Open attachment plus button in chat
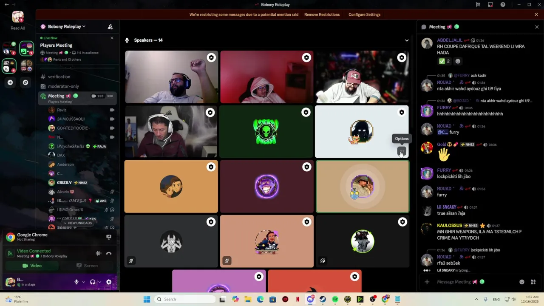The height and width of the screenshot is (306, 544). (427, 282)
